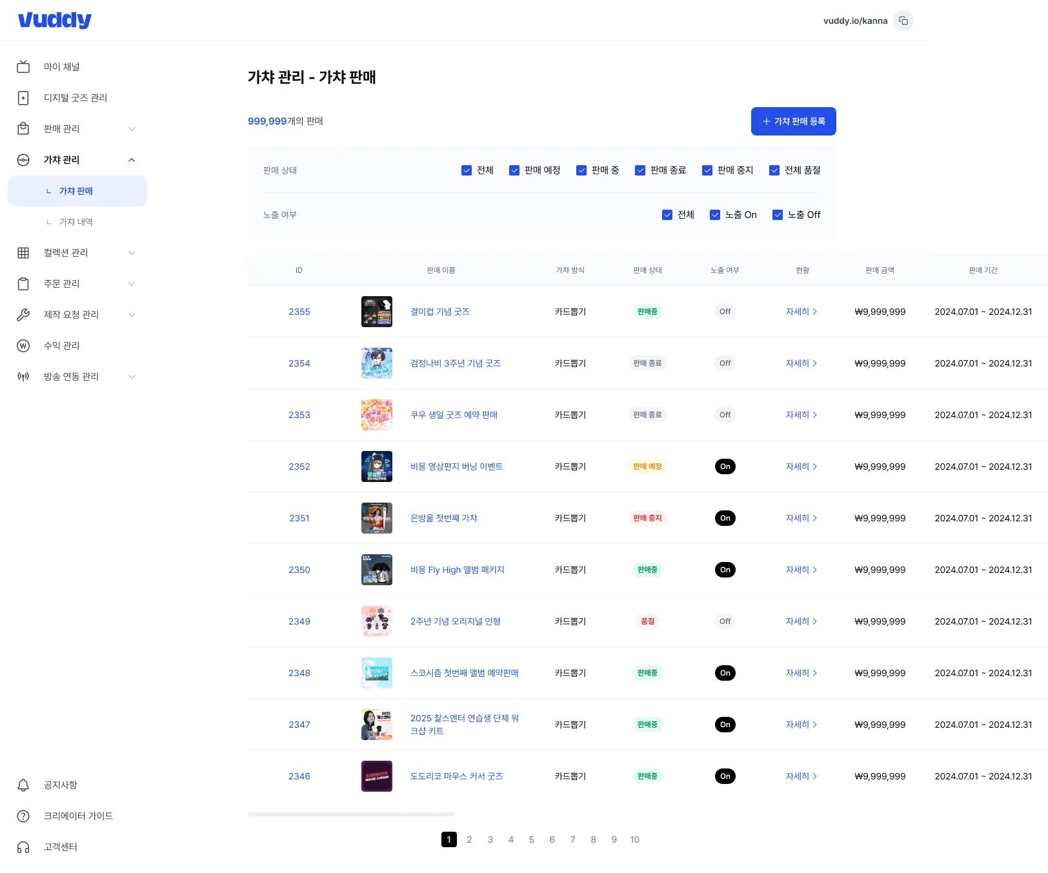Open sale ID 2348 link
The width and height of the screenshot is (1048, 873).
[x=299, y=673]
